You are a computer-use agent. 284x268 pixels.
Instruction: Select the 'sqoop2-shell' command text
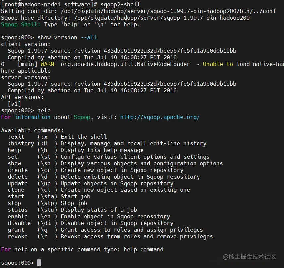pyautogui.click(x=120, y=4)
